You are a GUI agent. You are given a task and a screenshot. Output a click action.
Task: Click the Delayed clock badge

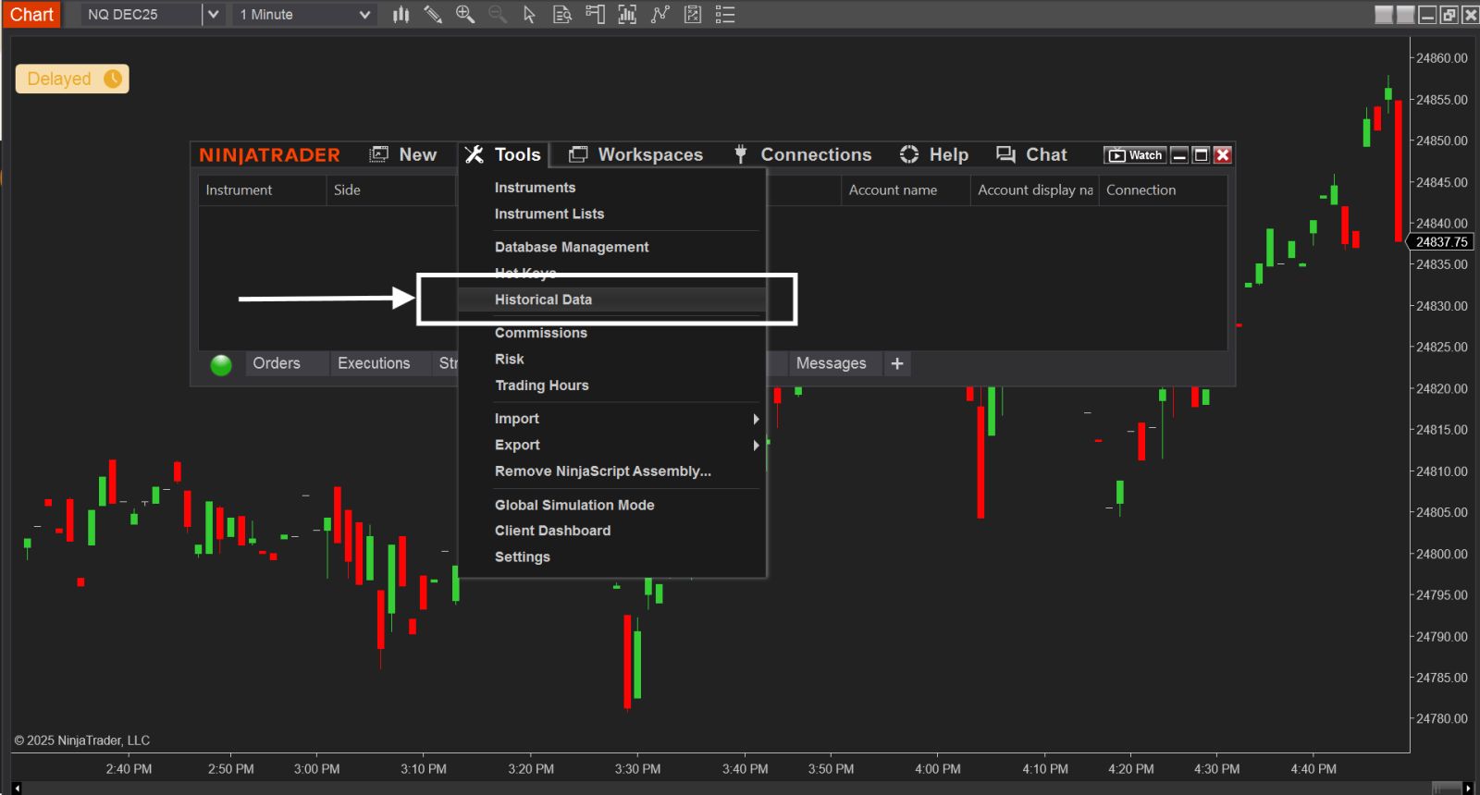pos(72,79)
